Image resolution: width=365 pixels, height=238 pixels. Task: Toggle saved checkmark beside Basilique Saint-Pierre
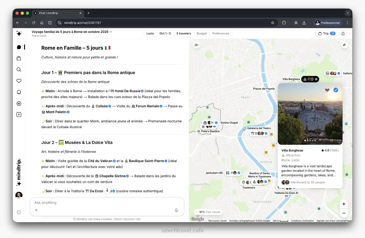click(166, 161)
